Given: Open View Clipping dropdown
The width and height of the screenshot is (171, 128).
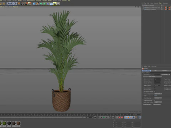Looking at the screenshot, I should pos(158,98).
